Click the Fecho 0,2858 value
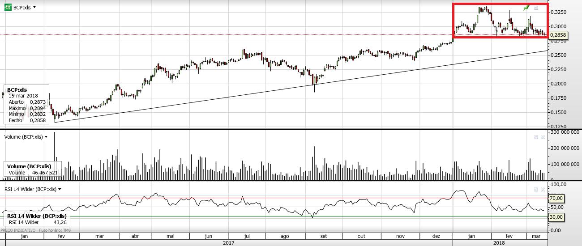The width and height of the screenshot is (582, 246). (38, 120)
